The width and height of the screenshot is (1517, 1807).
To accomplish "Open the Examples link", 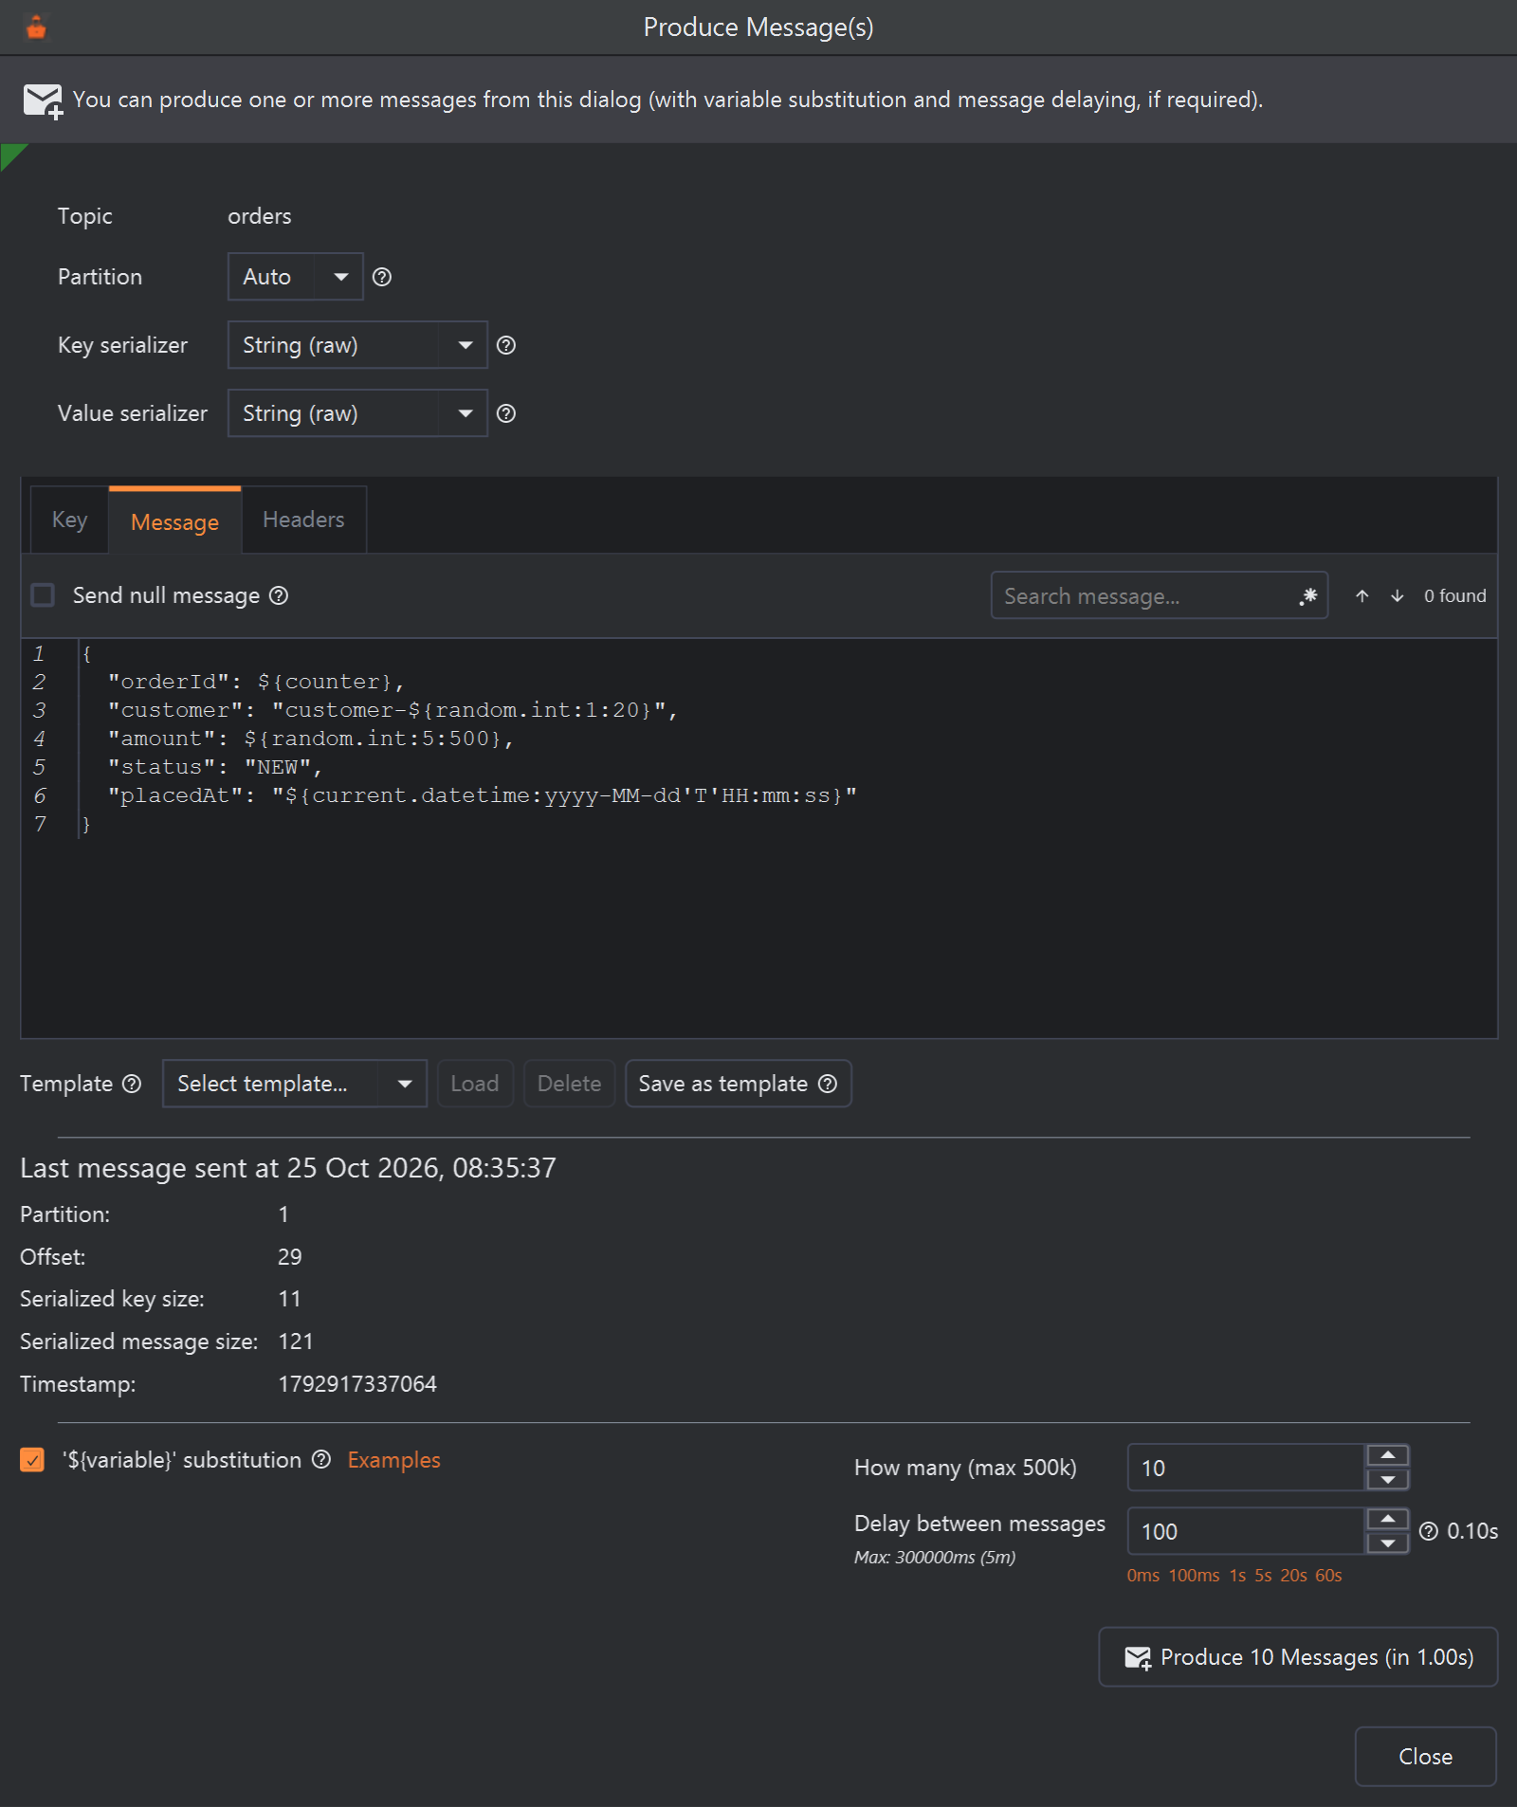I will (x=393, y=1460).
